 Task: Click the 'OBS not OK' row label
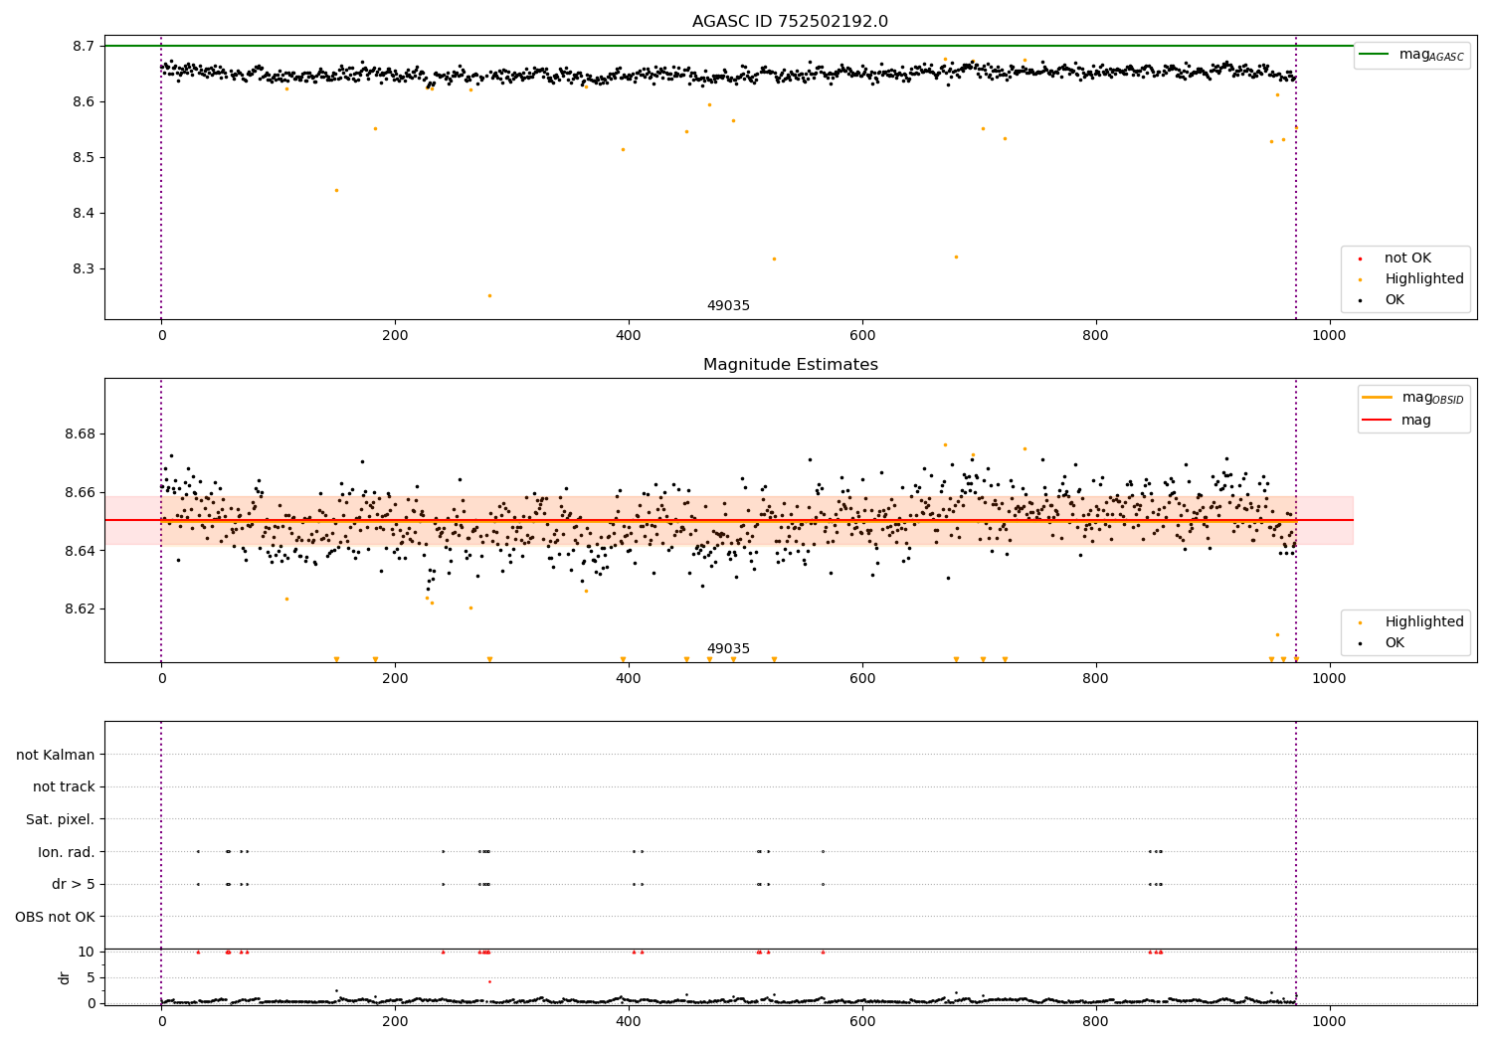coord(56,917)
